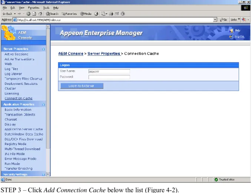The image size is (252, 193).
Task: Open DLL/OCX Files Download in sidebar
Action: [x=23, y=139]
